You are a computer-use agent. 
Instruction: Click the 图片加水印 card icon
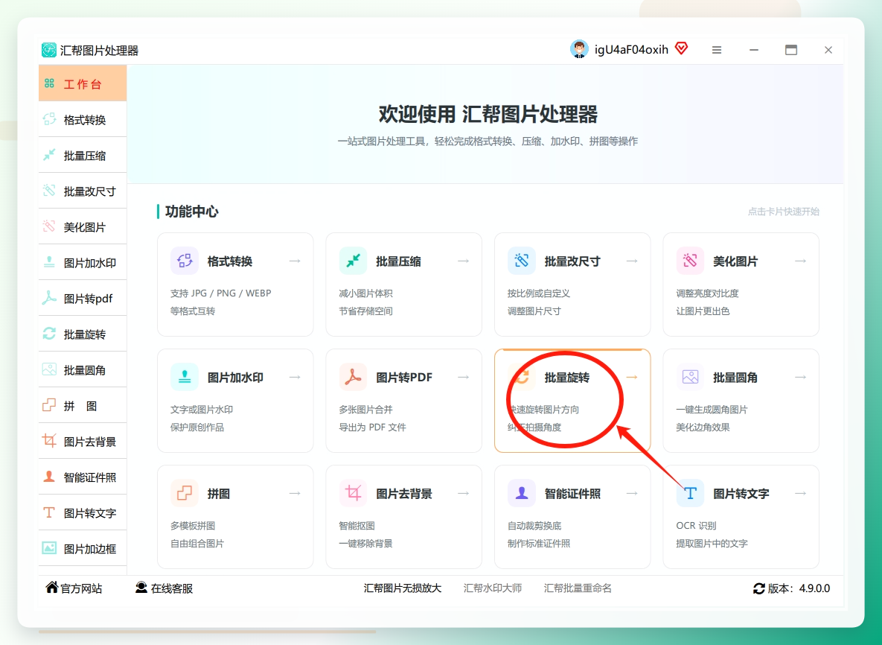click(185, 377)
